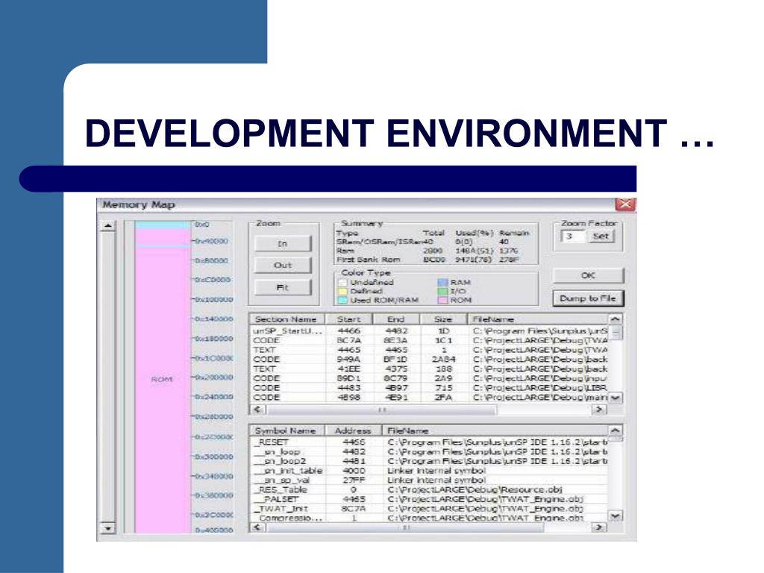Zoom in with the In button

pos(283,243)
